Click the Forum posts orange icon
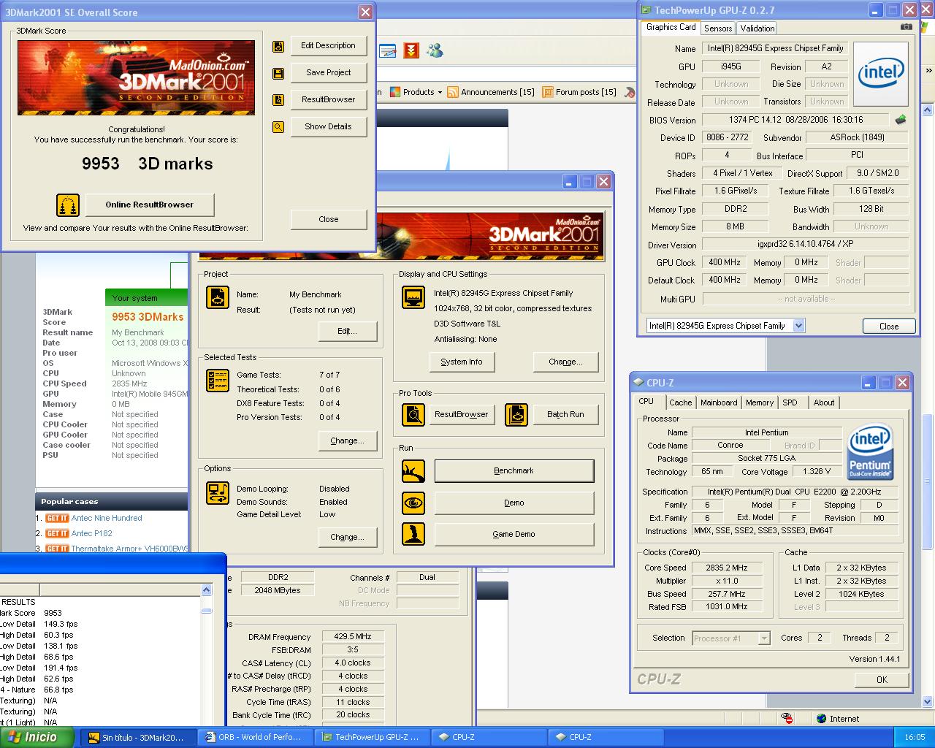Screen dimensions: 935x748 (x=548, y=92)
